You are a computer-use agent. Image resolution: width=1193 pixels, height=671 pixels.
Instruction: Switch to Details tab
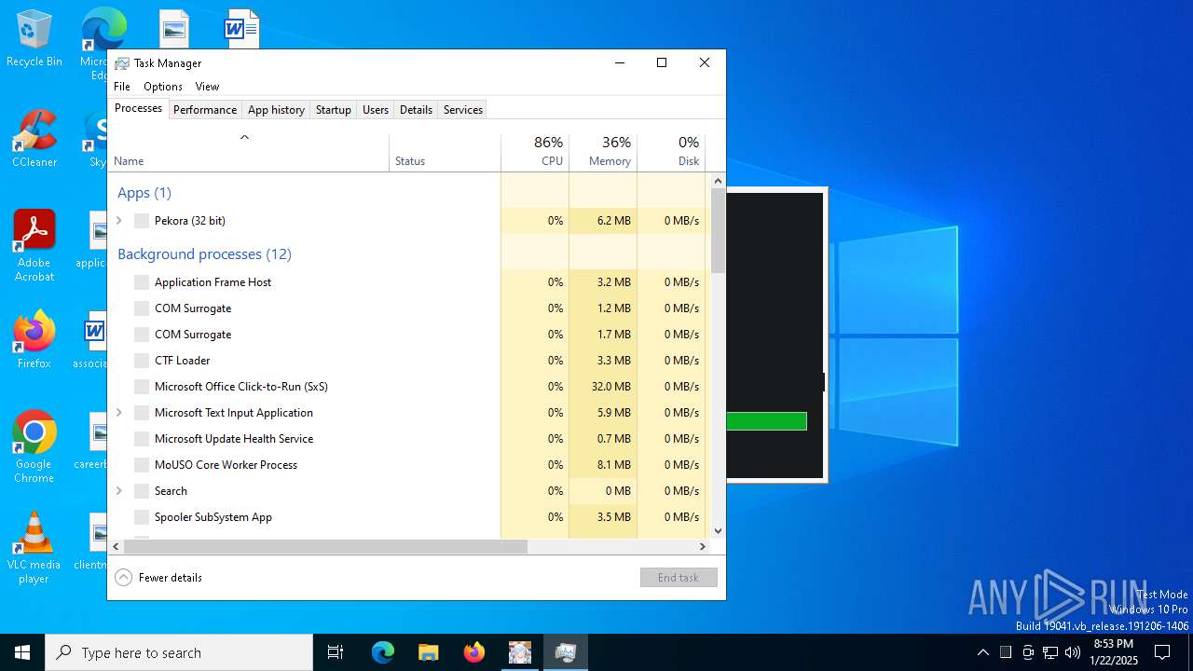(x=416, y=110)
